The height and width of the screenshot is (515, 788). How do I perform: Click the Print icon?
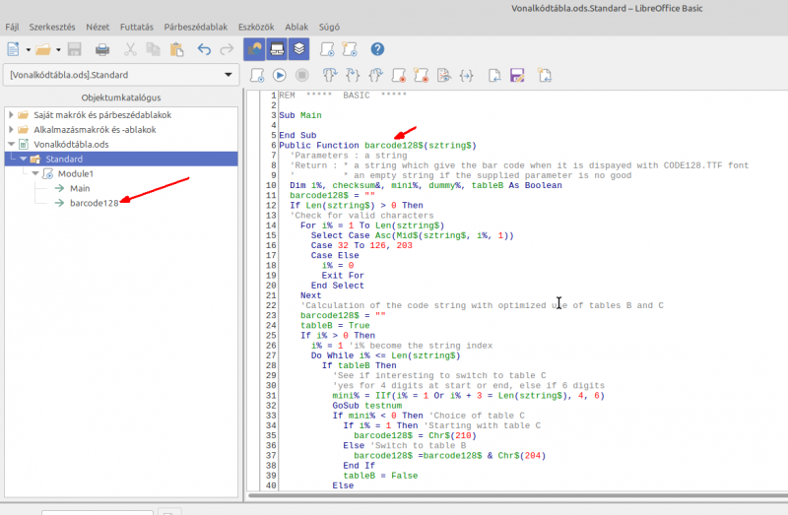(x=102, y=49)
